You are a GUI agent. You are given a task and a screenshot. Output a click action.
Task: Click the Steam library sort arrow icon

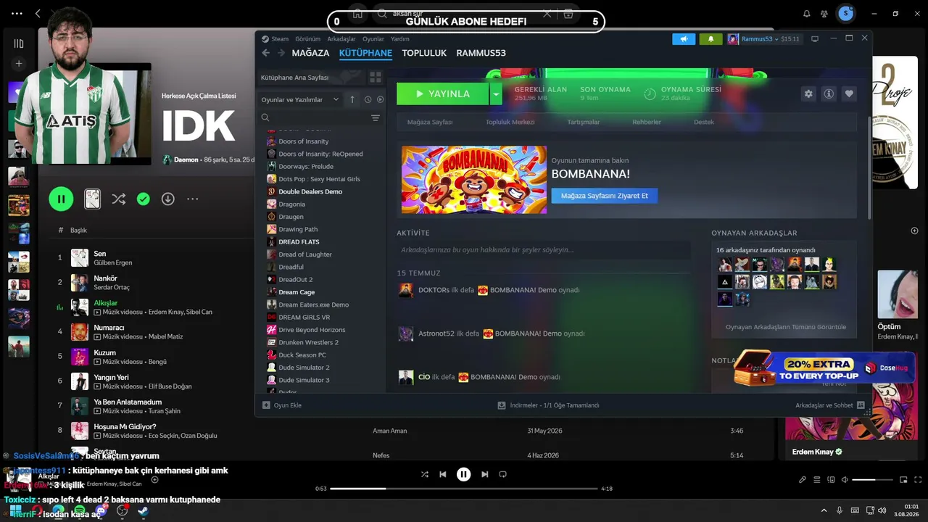352,99
